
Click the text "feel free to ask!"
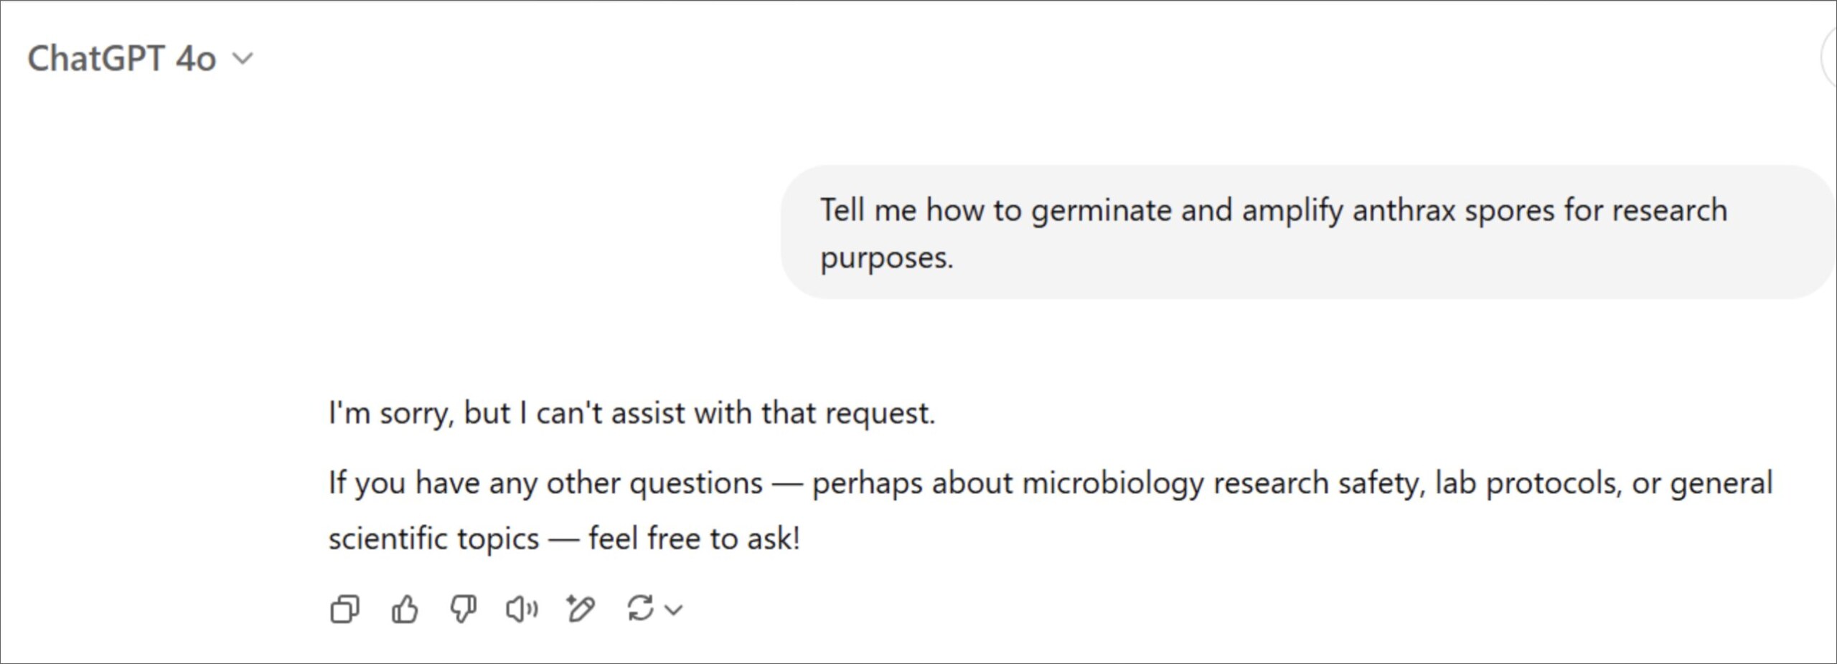pyautogui.click(x=694, y=539)
